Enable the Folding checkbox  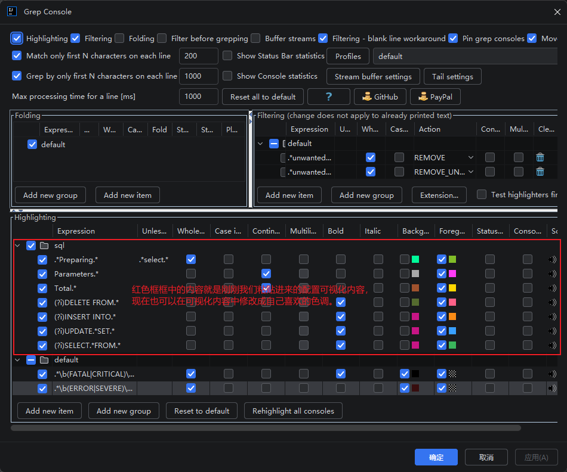tap(119, 38)
